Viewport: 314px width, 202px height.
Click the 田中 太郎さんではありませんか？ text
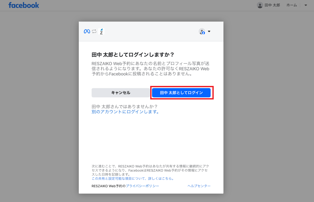click(x=124, y=106)
